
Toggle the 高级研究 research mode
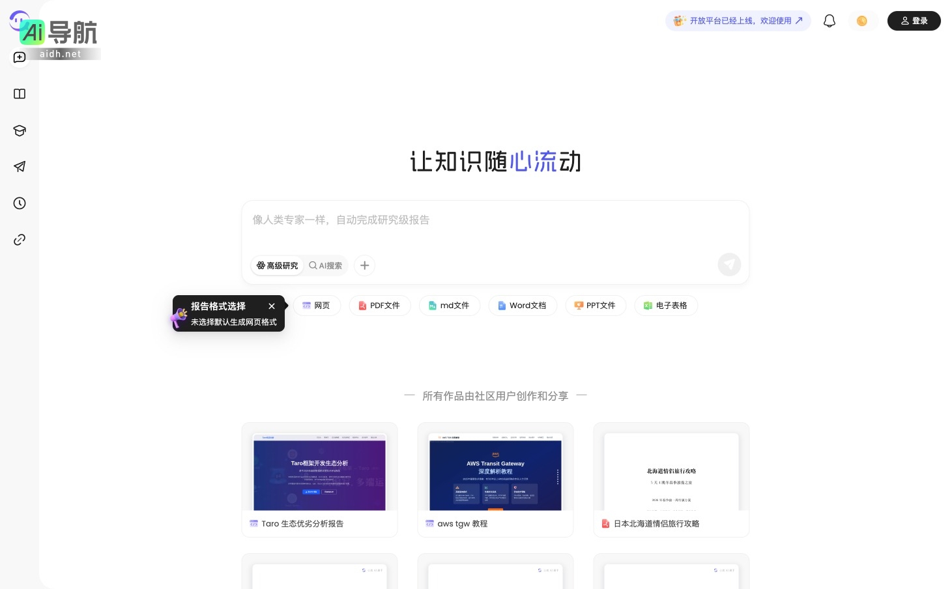(x=277, y=265)
